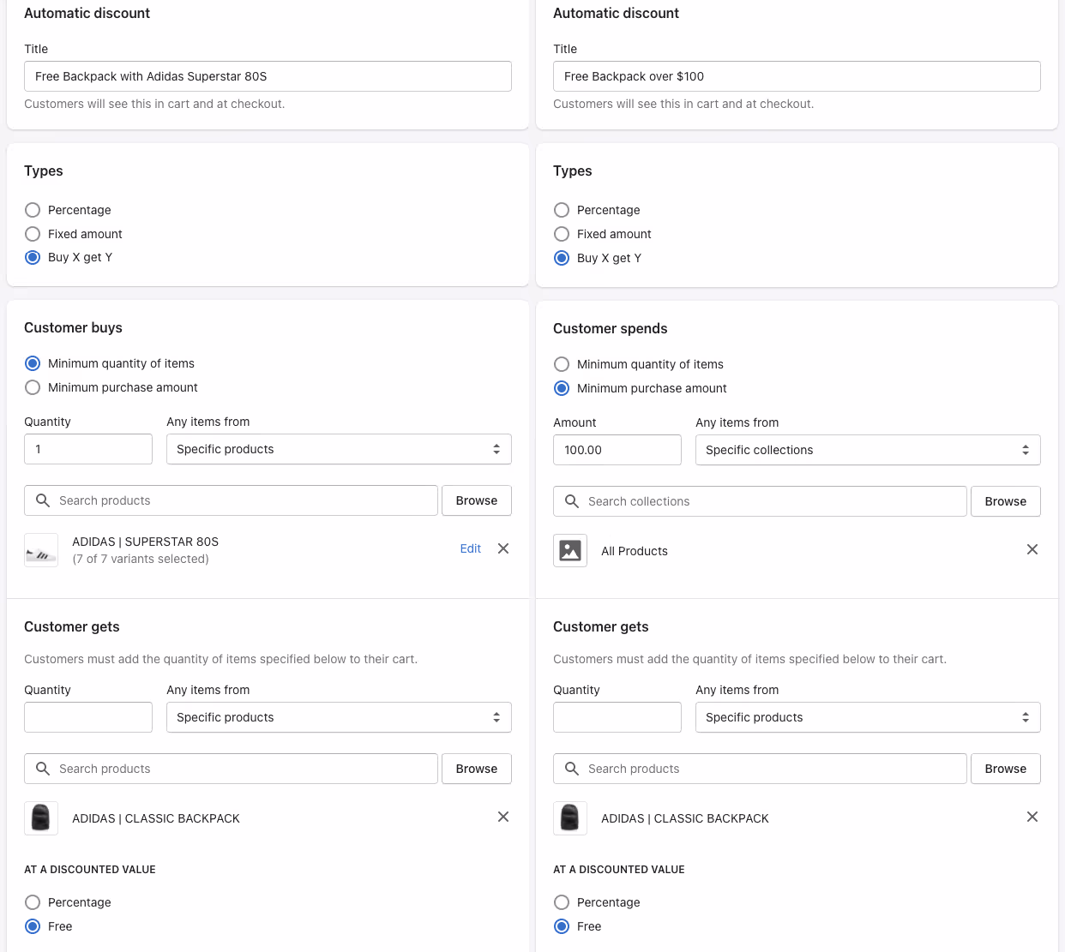The height and width of the screenshot is (952, 1065).
Task: Click empty Quantity field in right Customer gets
Action: (617, 717)
